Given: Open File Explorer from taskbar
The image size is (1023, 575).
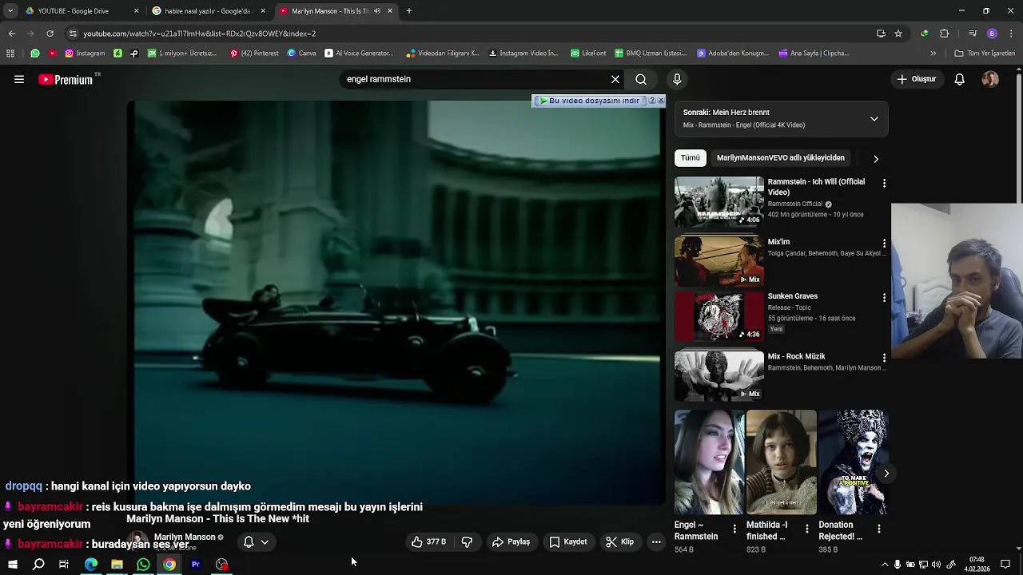Looking at the screenshot, I should 117,565.
